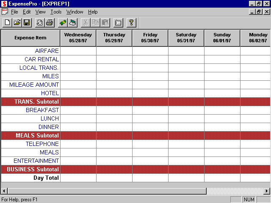
Task: Save the report with the floppy disk icon
Action: pos(26,22)
